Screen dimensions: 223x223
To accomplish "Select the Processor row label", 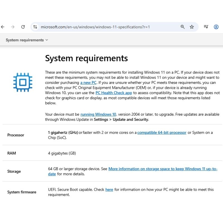I will pos(16,135).
